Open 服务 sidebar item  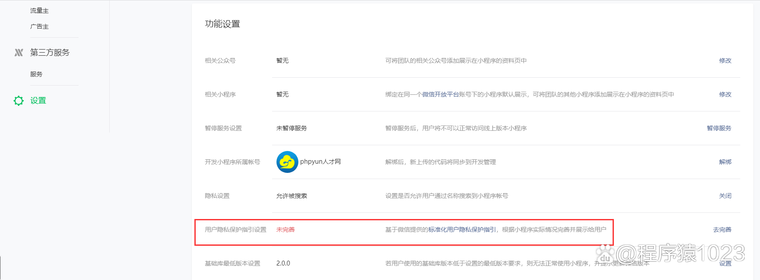click(x=36, y=74)
